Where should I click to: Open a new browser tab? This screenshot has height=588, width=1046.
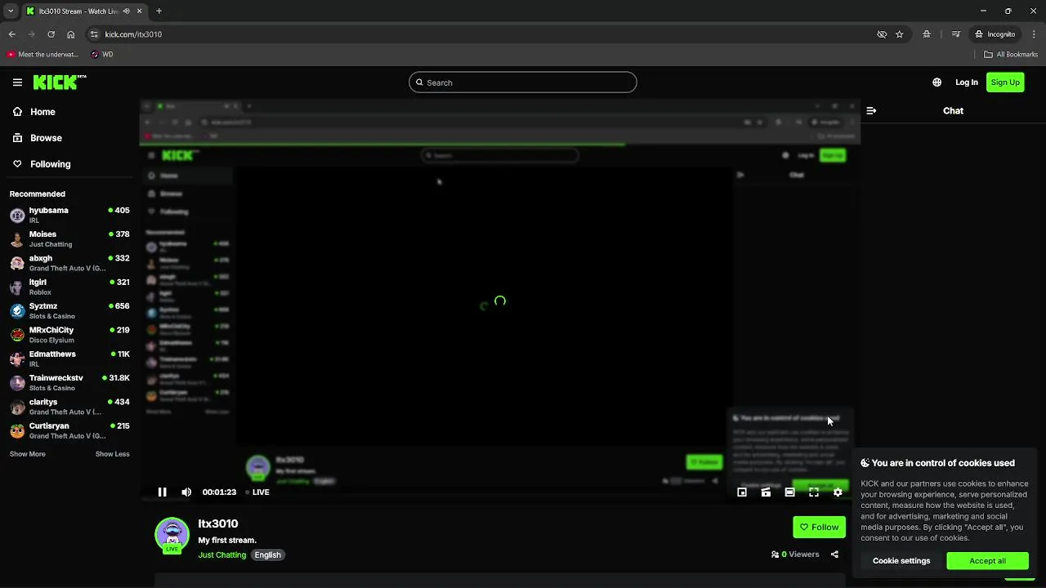159,11
